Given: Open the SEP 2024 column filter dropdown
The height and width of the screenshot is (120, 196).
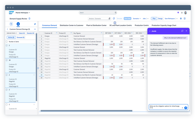Looking at the screenshot, I should pyautogui.click(x=112, y=33).
